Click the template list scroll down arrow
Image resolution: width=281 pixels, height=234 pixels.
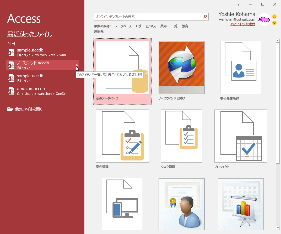pos(278,228)
